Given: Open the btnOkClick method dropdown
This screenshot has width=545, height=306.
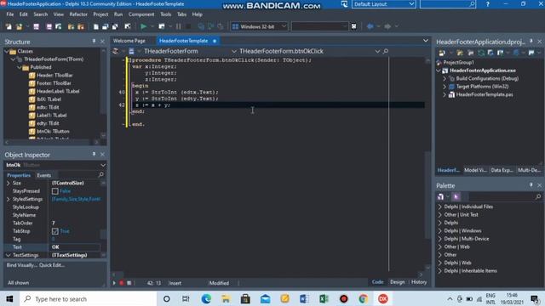Looking at the screenshot, I should (x=377, y=51).
